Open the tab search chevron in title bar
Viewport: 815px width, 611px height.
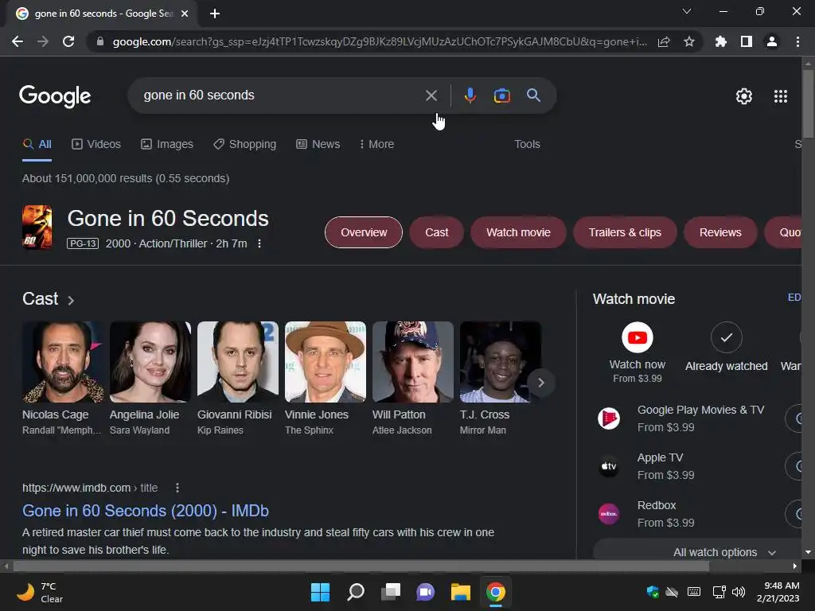pos(687,11)
